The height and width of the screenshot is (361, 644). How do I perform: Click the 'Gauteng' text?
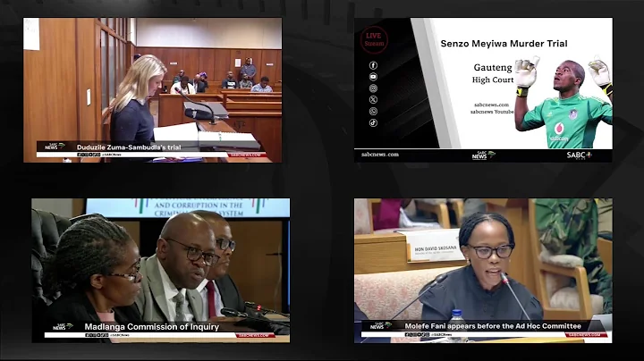pos(493,67)
